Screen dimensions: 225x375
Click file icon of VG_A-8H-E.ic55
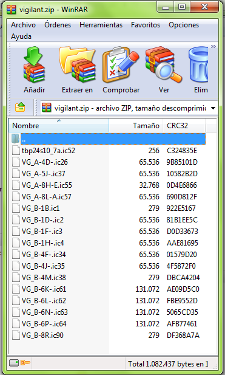(16, 185)
